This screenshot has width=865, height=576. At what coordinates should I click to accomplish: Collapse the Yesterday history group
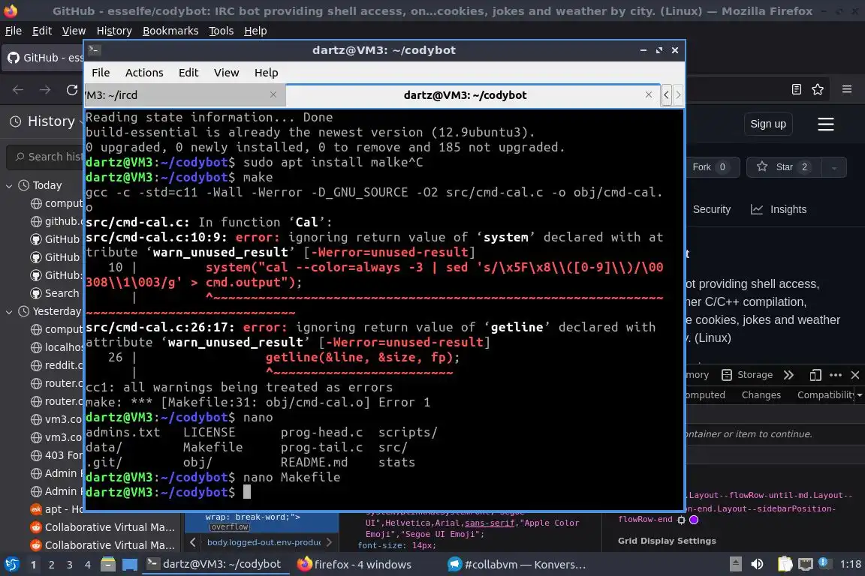click(x=9, y=311)
